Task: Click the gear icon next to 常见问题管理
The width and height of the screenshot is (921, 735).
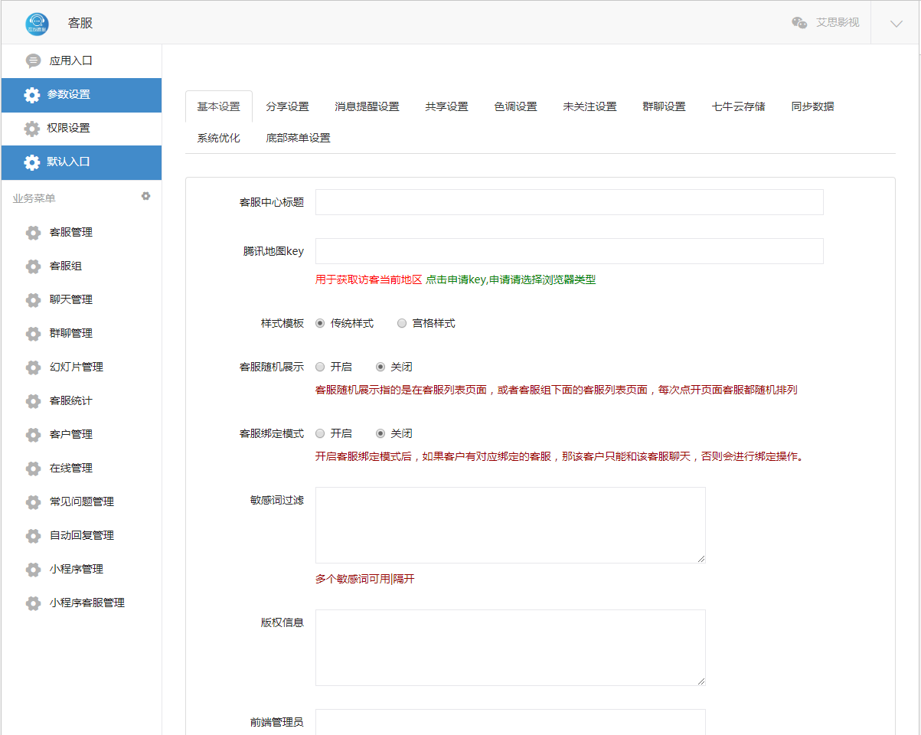Action: pyautogui.click(x=33, y=502)
